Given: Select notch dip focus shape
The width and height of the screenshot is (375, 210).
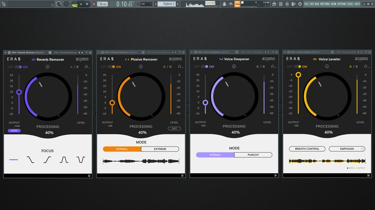Looking at the screenshot, I should pos(81,160).
